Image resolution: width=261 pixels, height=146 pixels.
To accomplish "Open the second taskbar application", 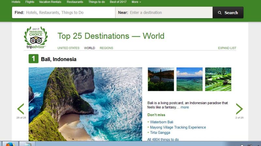I will click(x=27, y=143).
